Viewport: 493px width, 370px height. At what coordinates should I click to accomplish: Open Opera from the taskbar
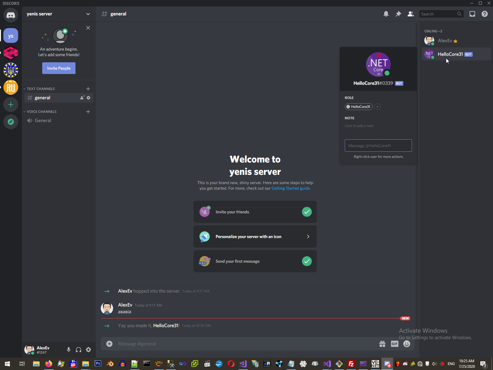(231, 364)
